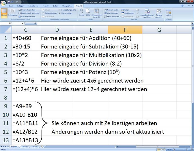Viewport: 194px width, 151px height.
Task: Select column D header
Action: [57, 30]
